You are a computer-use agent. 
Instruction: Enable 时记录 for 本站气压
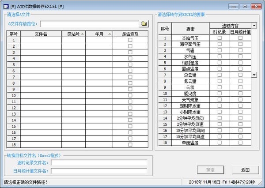click(220, 38)
